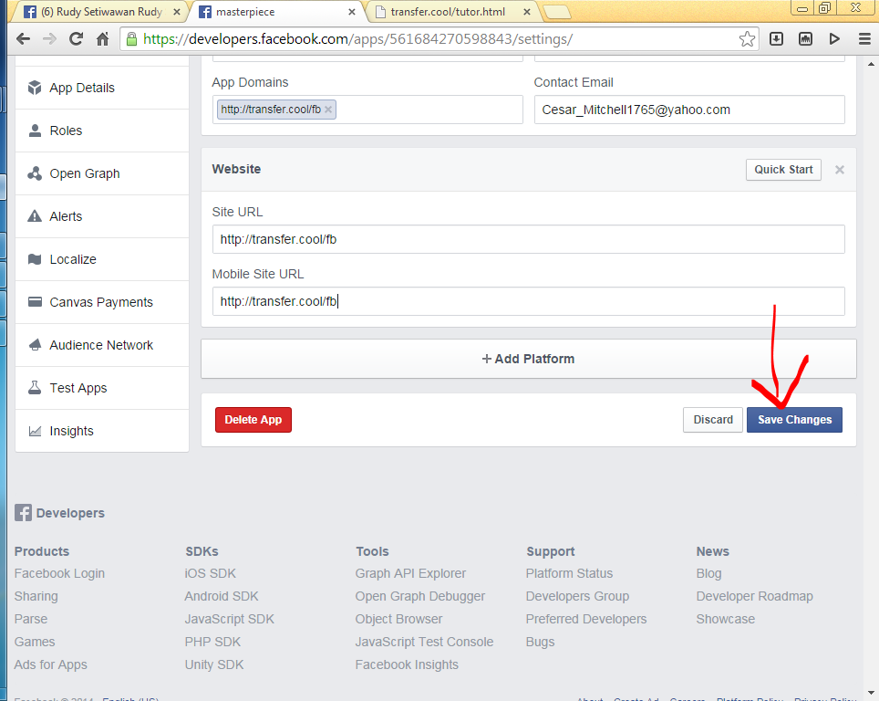Switch to the transfer.cool/tutor.html tab
This screenshot has height=701, width=879.
(452, 12)
